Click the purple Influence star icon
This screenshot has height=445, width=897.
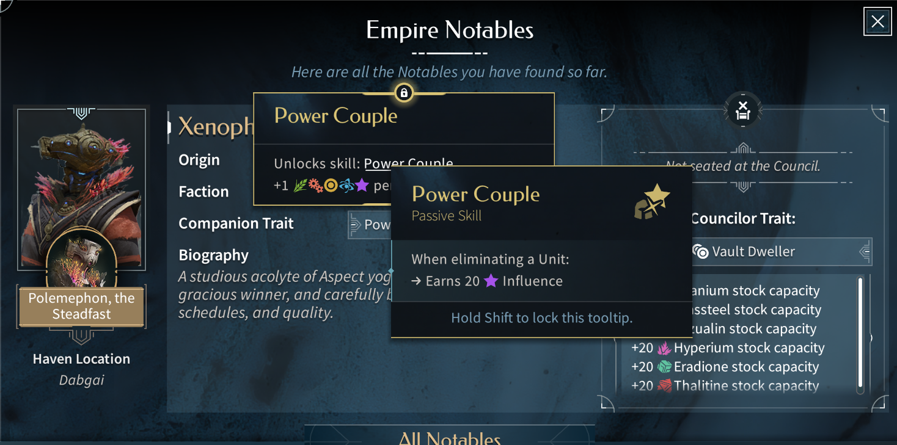pyautogui.click(x=491, y=281)
